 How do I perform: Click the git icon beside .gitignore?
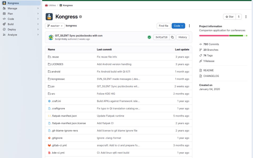49,138
